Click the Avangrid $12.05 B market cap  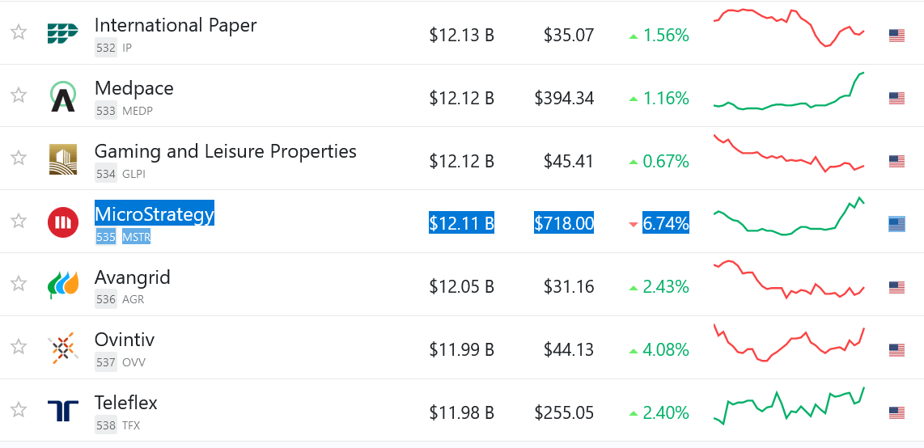pyautogui.click(x=461, y=287)
